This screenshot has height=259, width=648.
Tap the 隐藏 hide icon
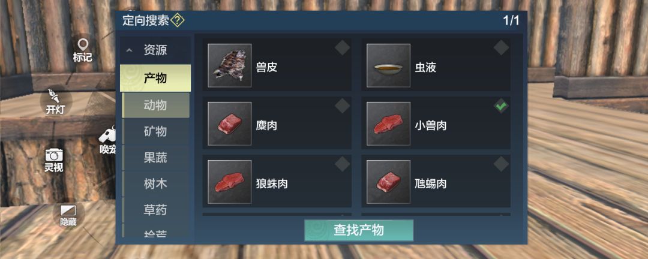[x=68, y=210]
